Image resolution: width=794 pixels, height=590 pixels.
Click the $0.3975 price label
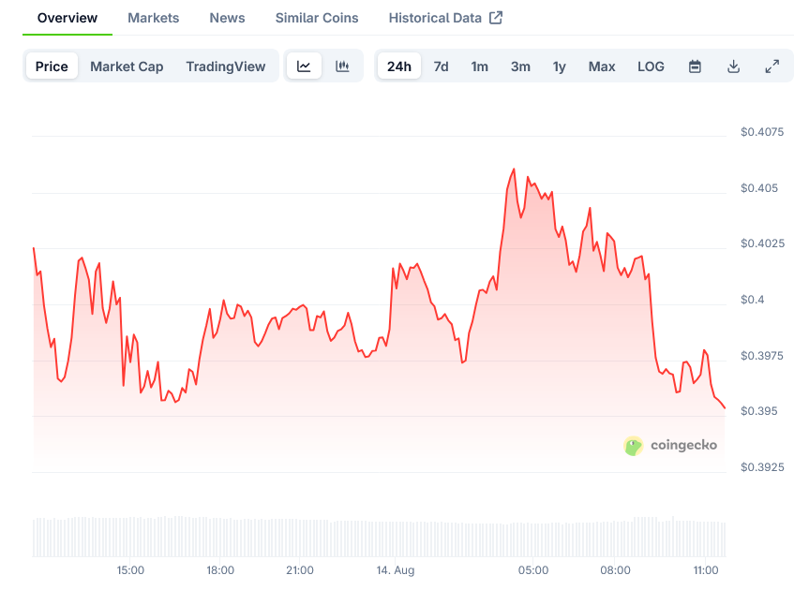tap(762, 356)
